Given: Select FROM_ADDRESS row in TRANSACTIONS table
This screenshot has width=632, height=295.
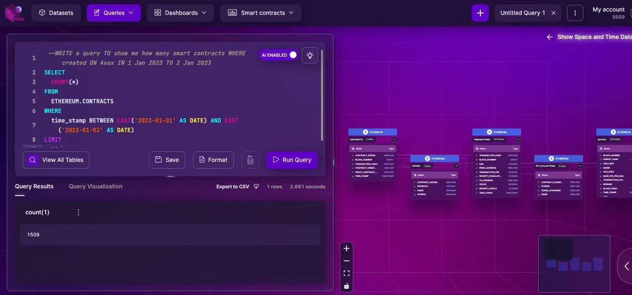Looking at the screenshot, I should [497, 168].
